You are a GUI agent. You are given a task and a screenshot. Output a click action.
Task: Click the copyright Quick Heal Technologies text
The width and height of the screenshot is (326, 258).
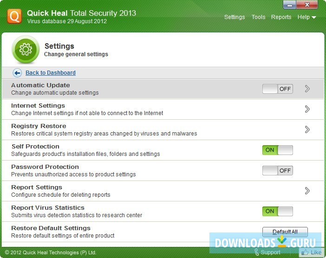point(50,252)
